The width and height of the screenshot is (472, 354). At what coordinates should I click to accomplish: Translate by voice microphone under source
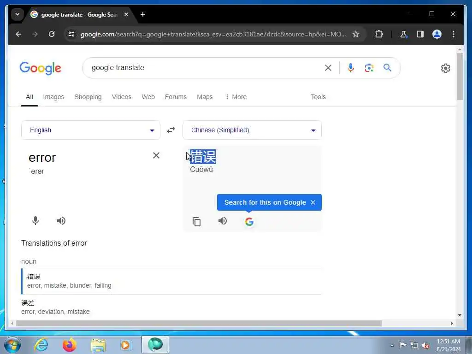click(35, 221)
